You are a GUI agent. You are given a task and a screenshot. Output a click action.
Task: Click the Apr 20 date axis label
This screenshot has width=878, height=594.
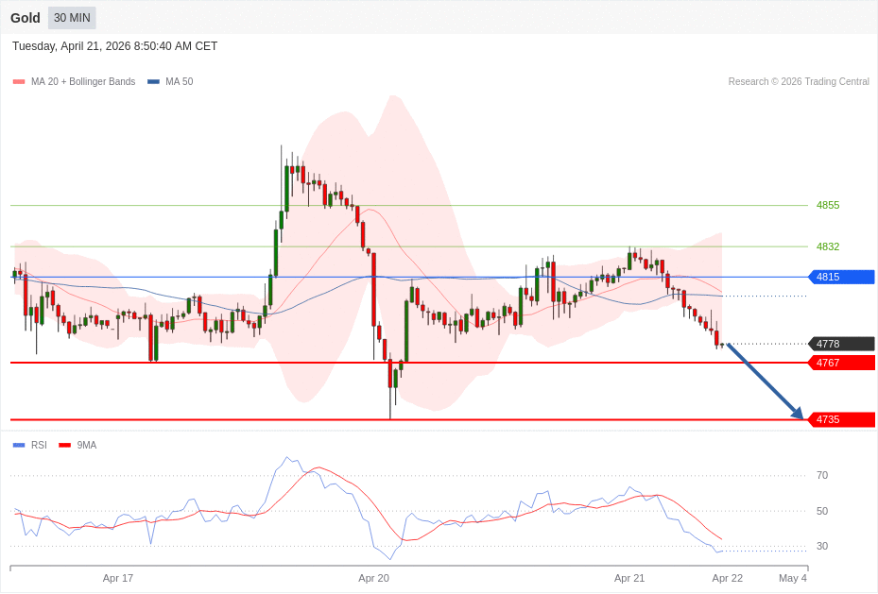tap(373, 578)
